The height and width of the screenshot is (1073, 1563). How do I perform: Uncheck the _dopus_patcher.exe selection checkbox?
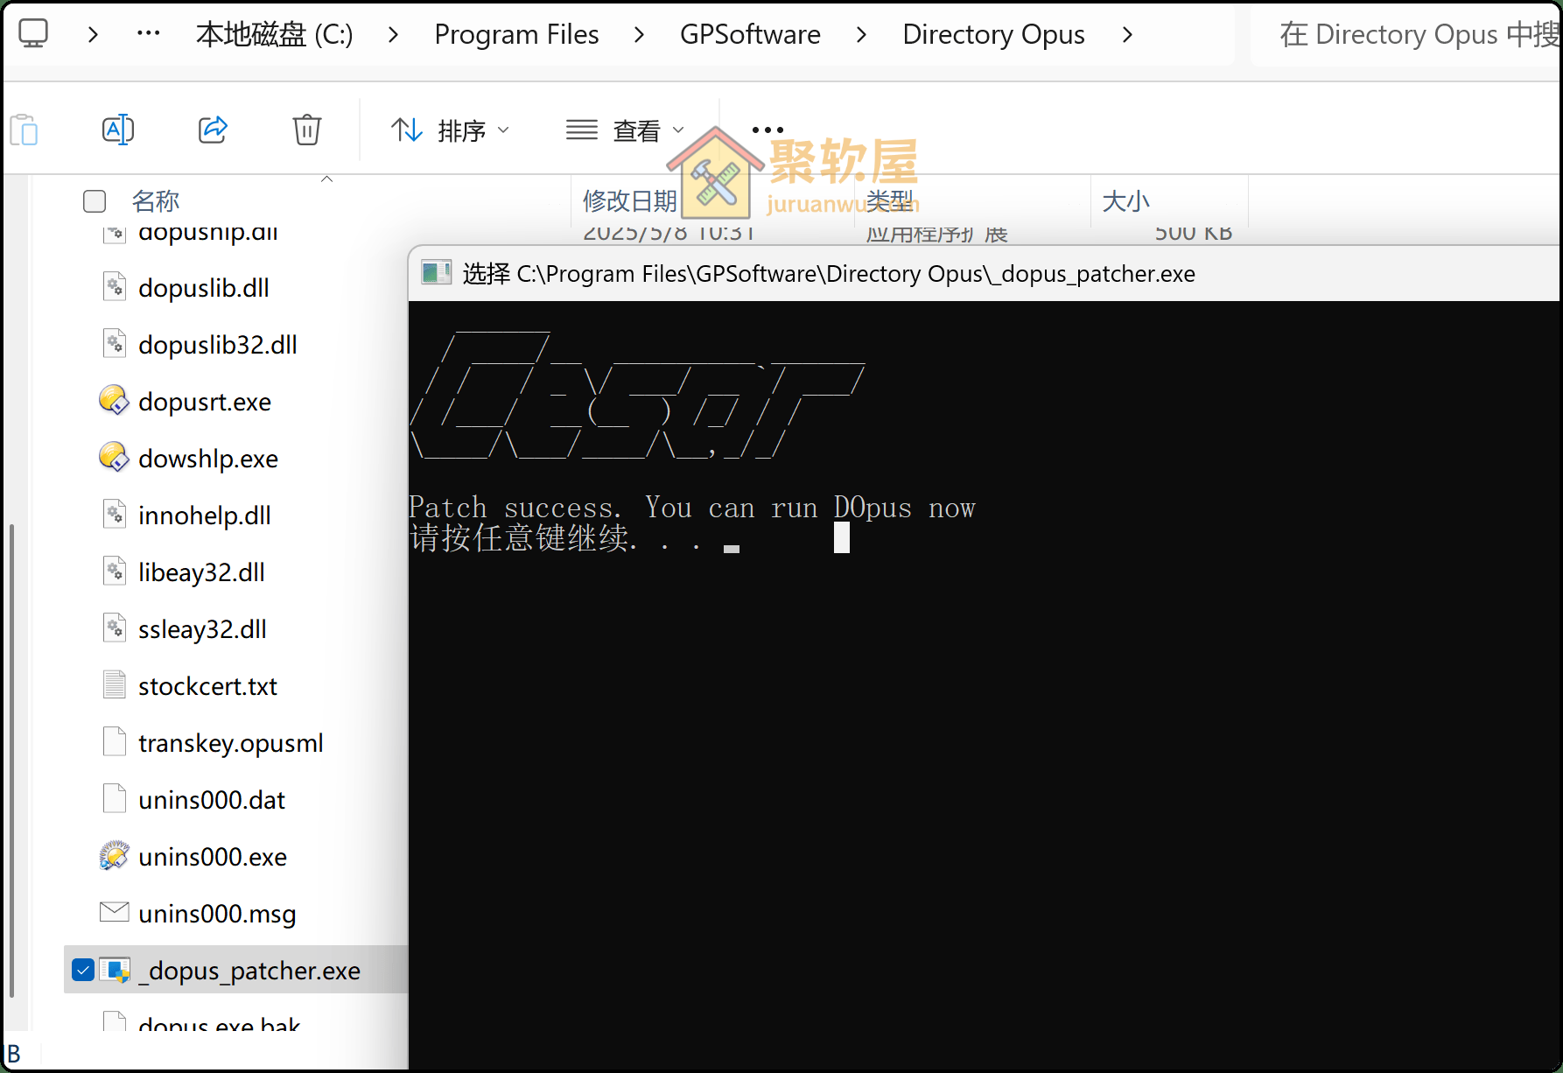pyautogui.click(x=82, y=970)
